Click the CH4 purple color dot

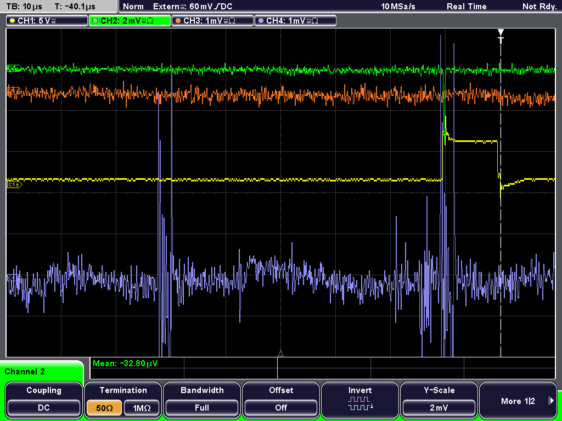261,21
